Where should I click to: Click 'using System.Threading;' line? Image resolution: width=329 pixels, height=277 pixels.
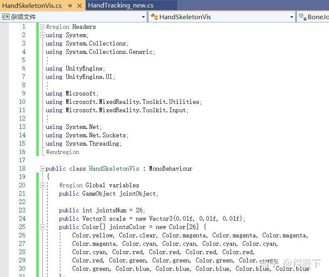[83, 144]
